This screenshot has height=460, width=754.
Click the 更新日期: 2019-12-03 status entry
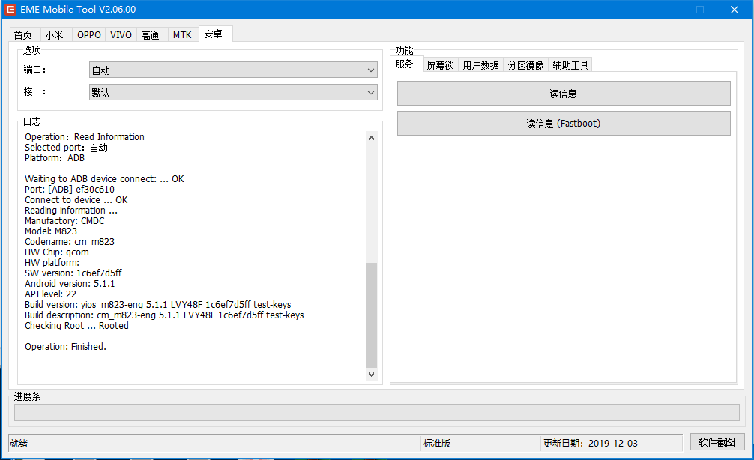coord(591,444)
